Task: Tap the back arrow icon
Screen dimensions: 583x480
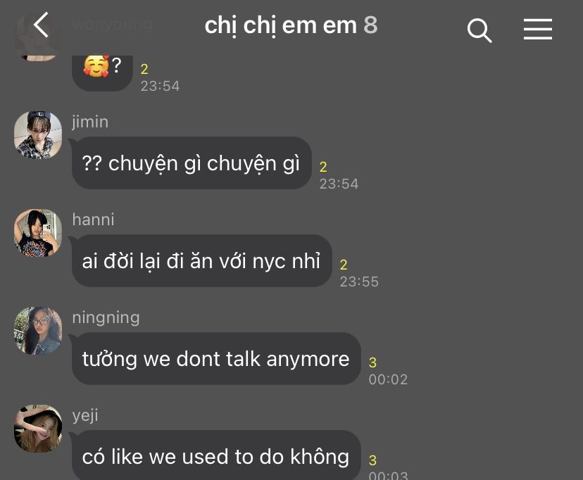Action: (x=42, y=25)
